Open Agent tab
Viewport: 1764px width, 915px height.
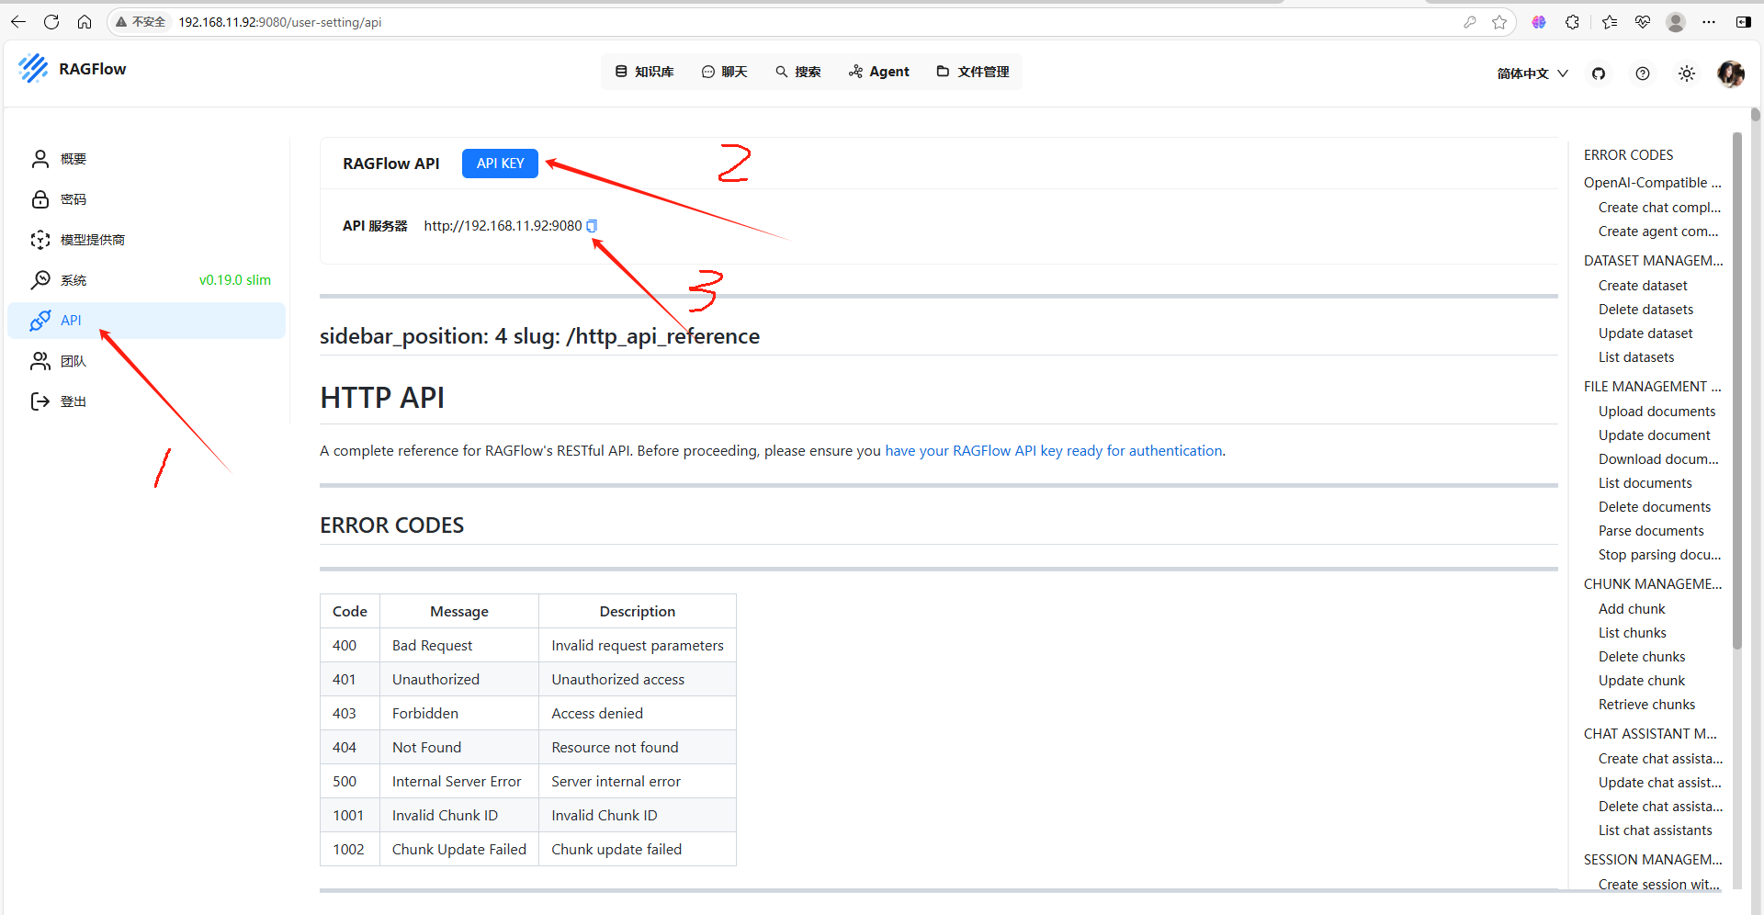[x=879, y=72]
